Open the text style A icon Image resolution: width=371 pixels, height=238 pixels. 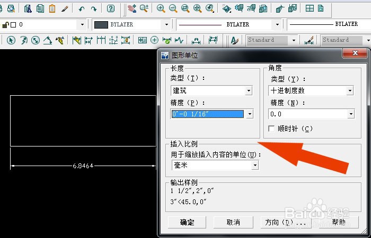click(x=234, y=40)
